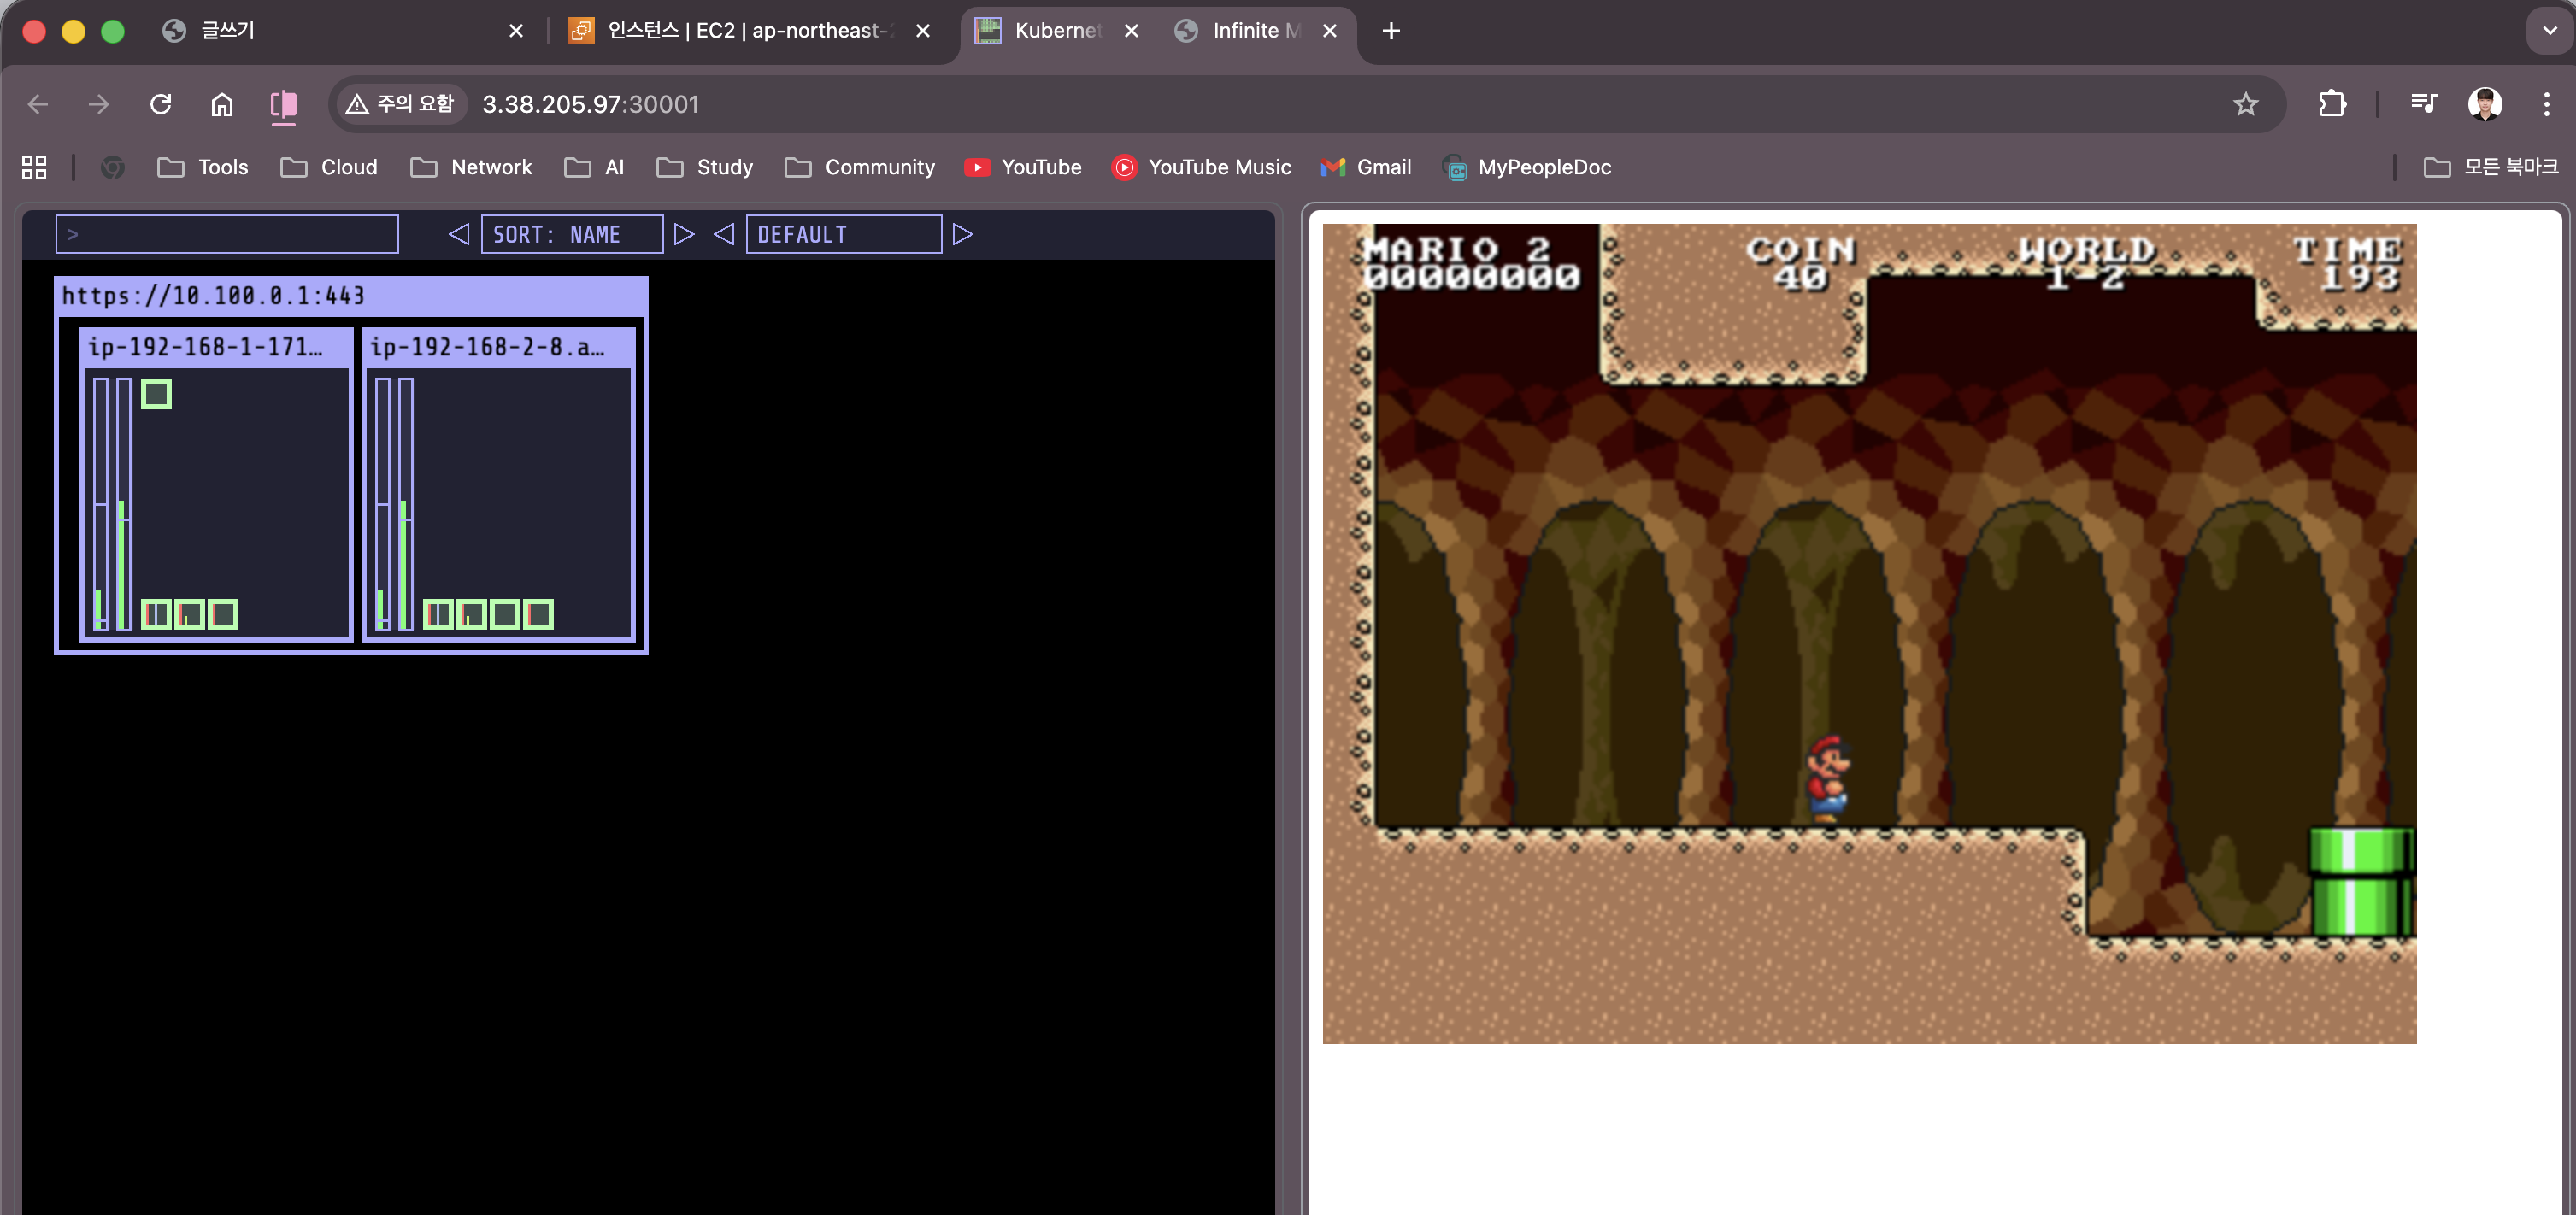The height and width of the screenshot is (1215, 2576).
Task: Click the middle bottom pod in node ip-192-168-1-171
Action: click(x=190, y=614)
